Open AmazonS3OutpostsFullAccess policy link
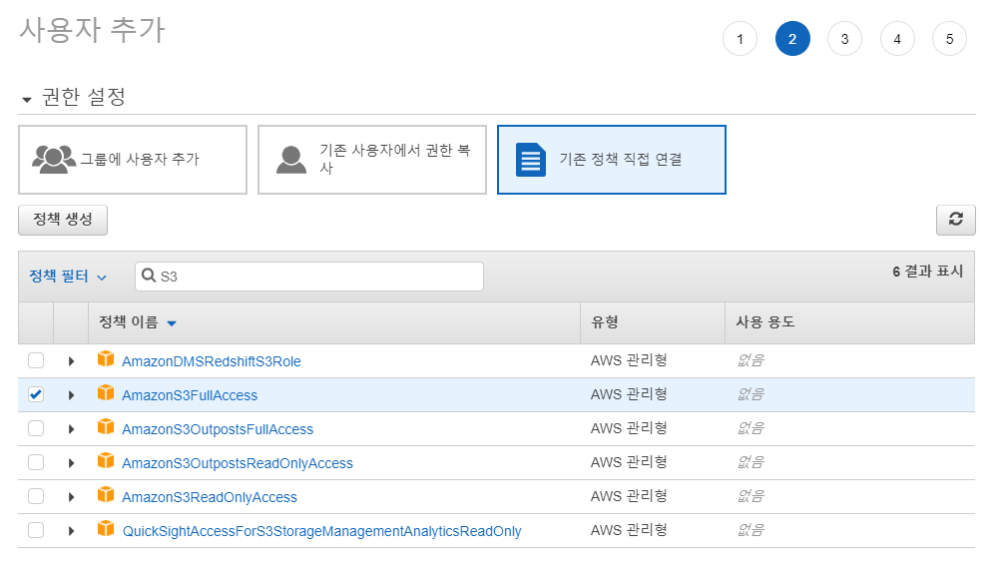Viewport: 1001px width, 577px height. click(218, 429)
